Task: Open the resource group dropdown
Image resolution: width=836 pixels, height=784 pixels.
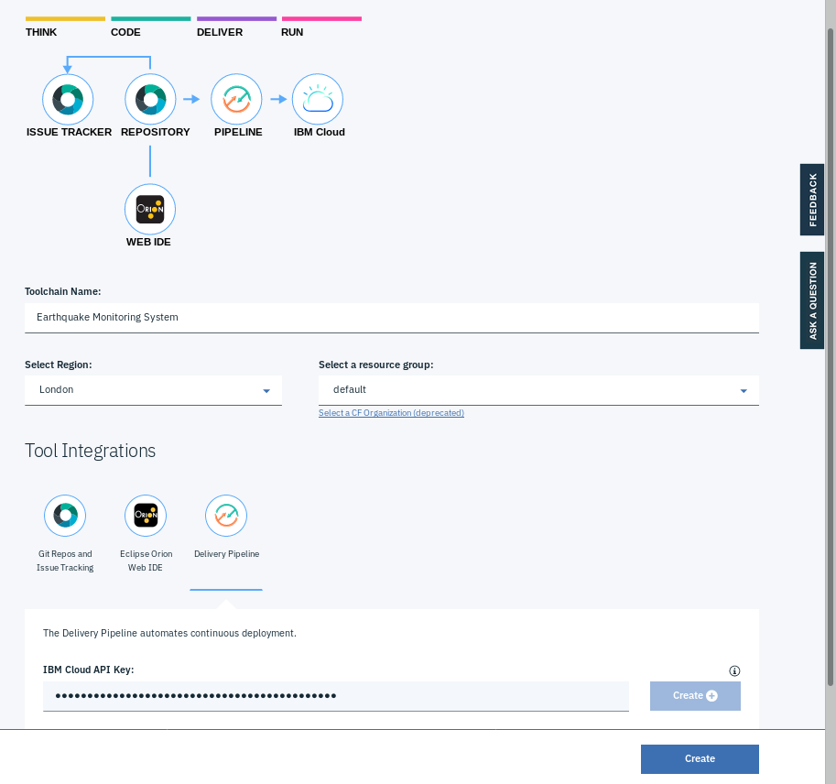Action: 538,390
